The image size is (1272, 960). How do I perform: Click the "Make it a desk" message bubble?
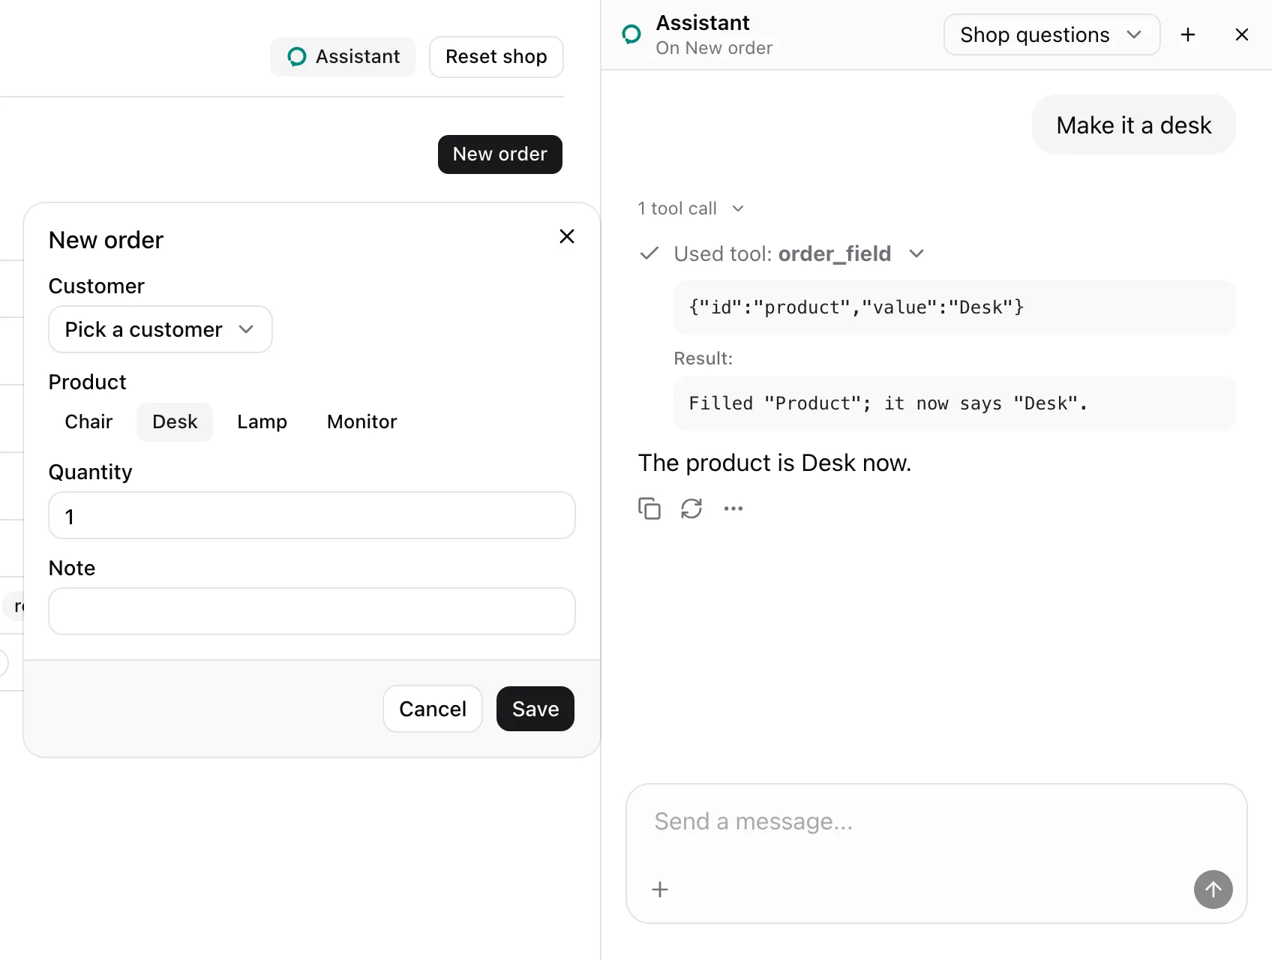(1134, 125)
